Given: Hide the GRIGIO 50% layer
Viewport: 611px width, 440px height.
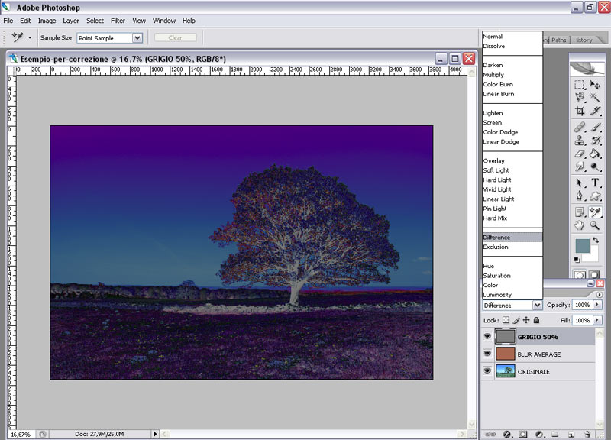Looking at the screenshot, I should pyautogui.click(x=488, y=336).
